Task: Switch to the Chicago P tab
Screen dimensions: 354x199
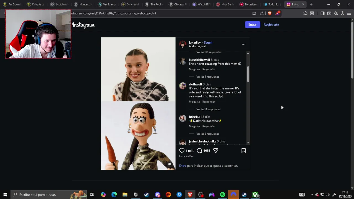Action: 177,4
